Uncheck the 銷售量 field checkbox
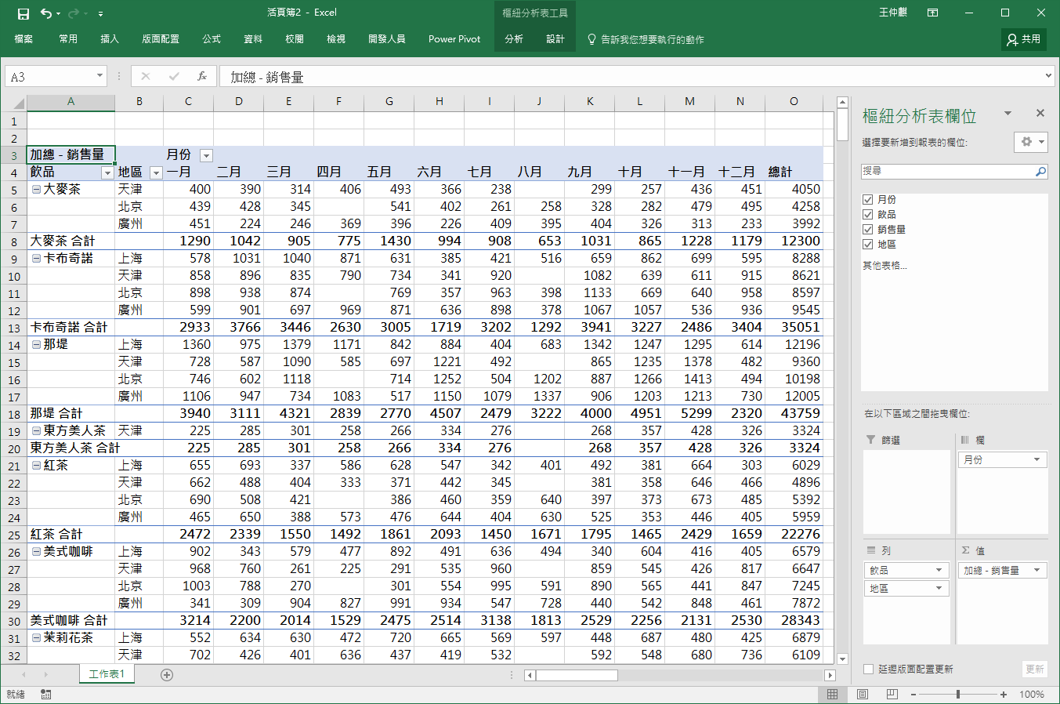The image size is (1060, 704). click(x=867, y=230)
